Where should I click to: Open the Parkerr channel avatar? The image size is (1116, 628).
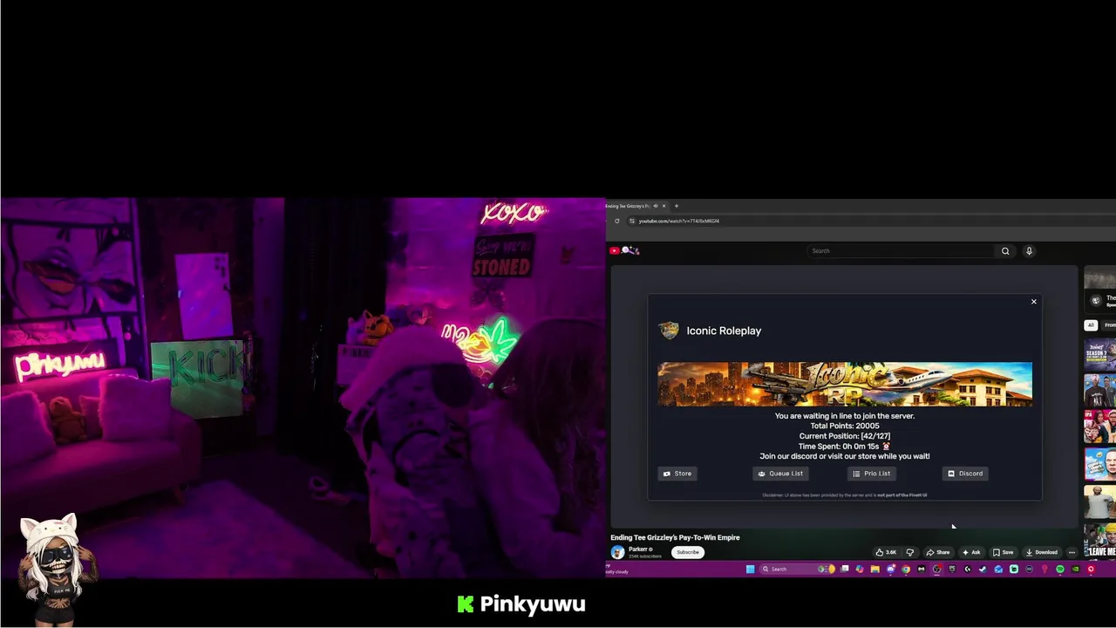click(x=617, y=552)
